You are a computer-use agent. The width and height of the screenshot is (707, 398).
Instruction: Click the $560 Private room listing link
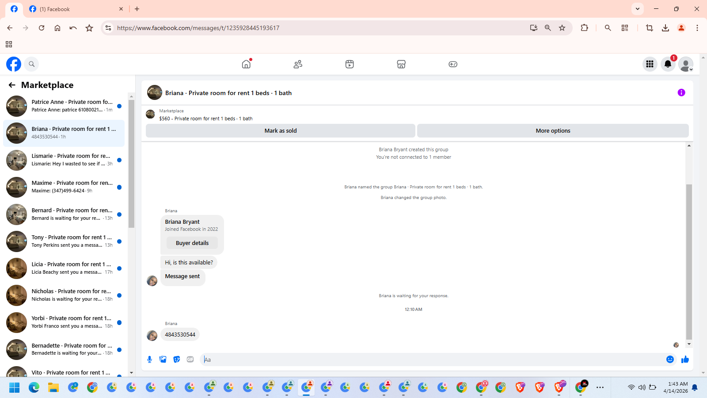coord(206,119)
